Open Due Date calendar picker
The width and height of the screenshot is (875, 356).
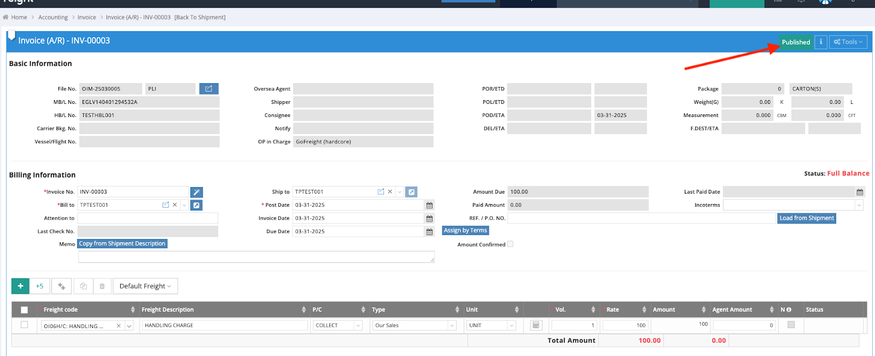coord(429,232)
